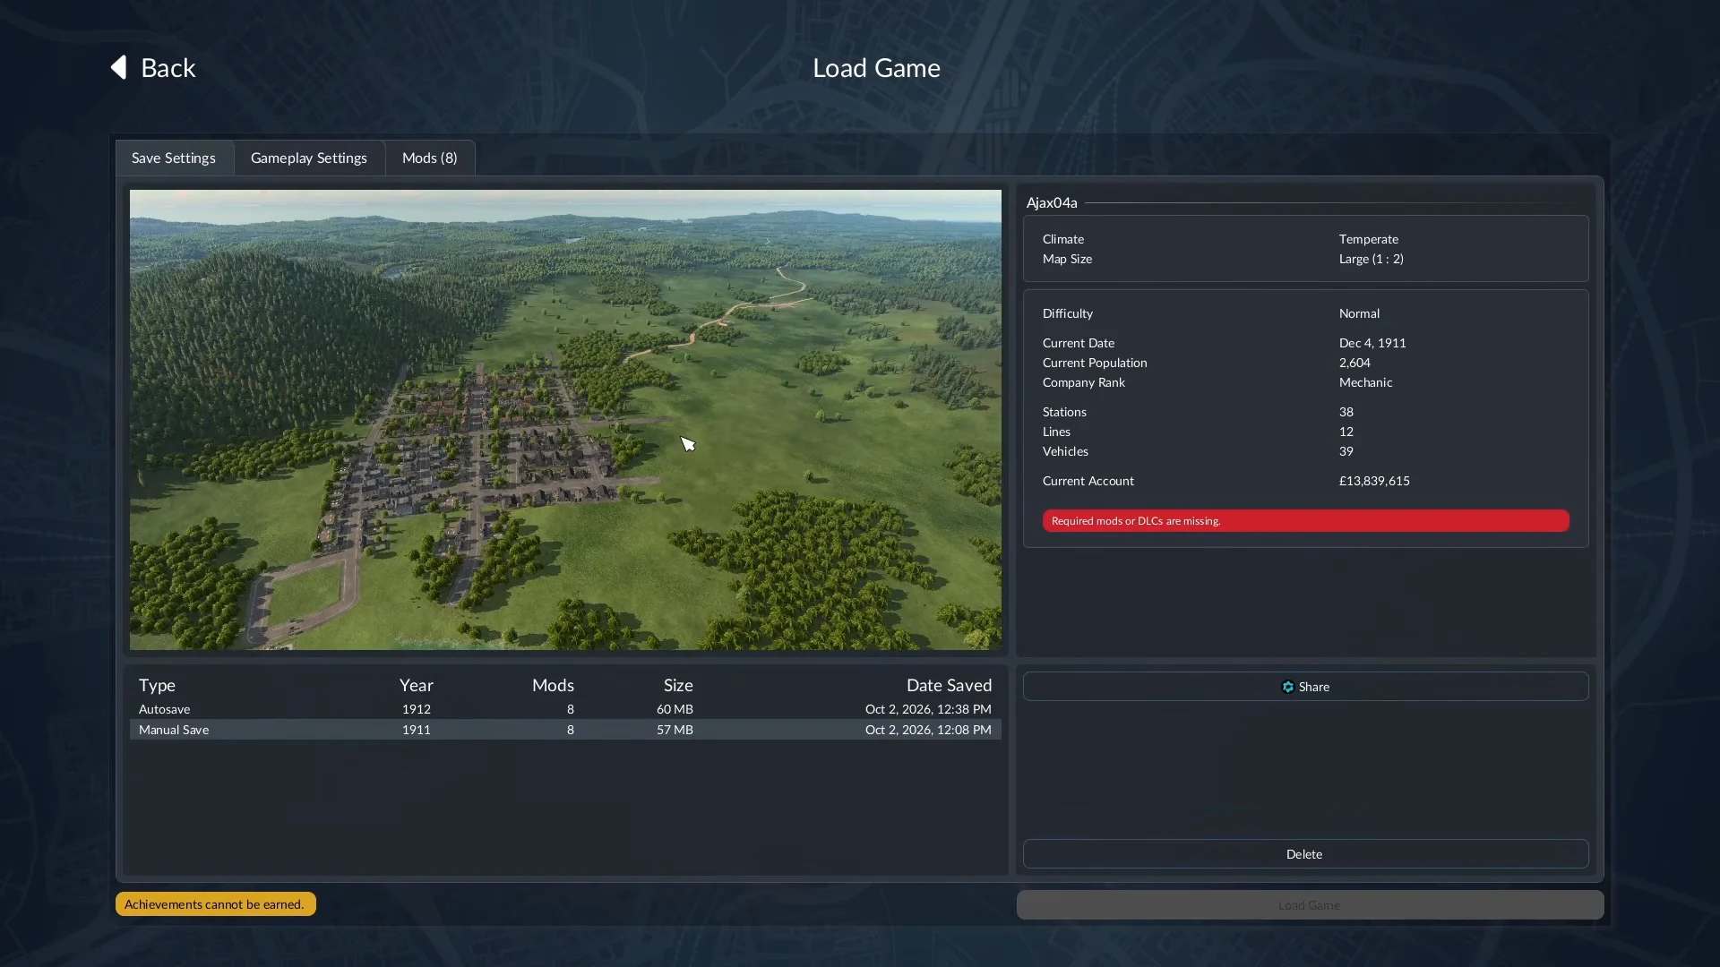Click the save game preview image
This screenshot has width=1720, height=967.
(x=565, y=420)
